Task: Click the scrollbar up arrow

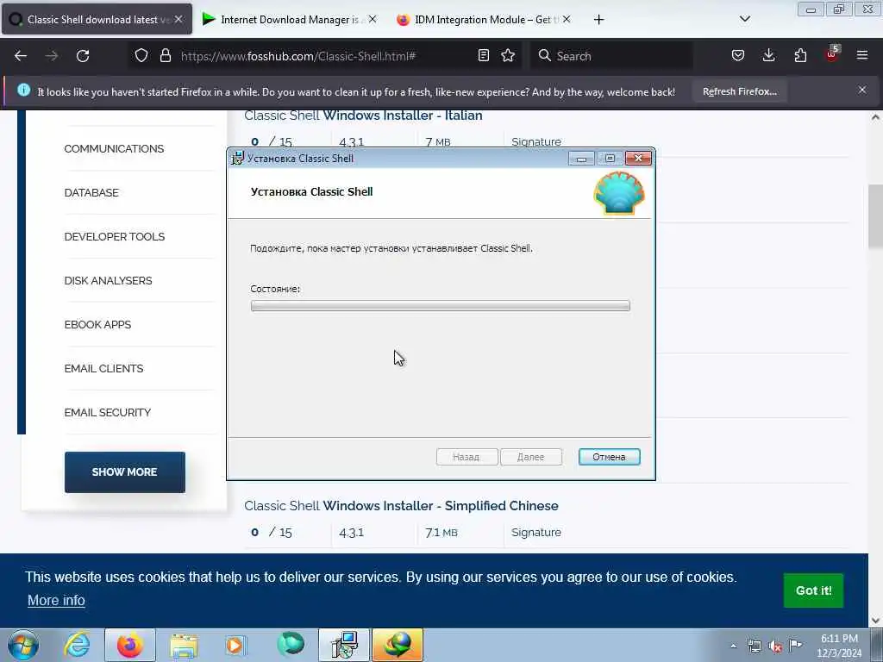Action: pos(875,117)
